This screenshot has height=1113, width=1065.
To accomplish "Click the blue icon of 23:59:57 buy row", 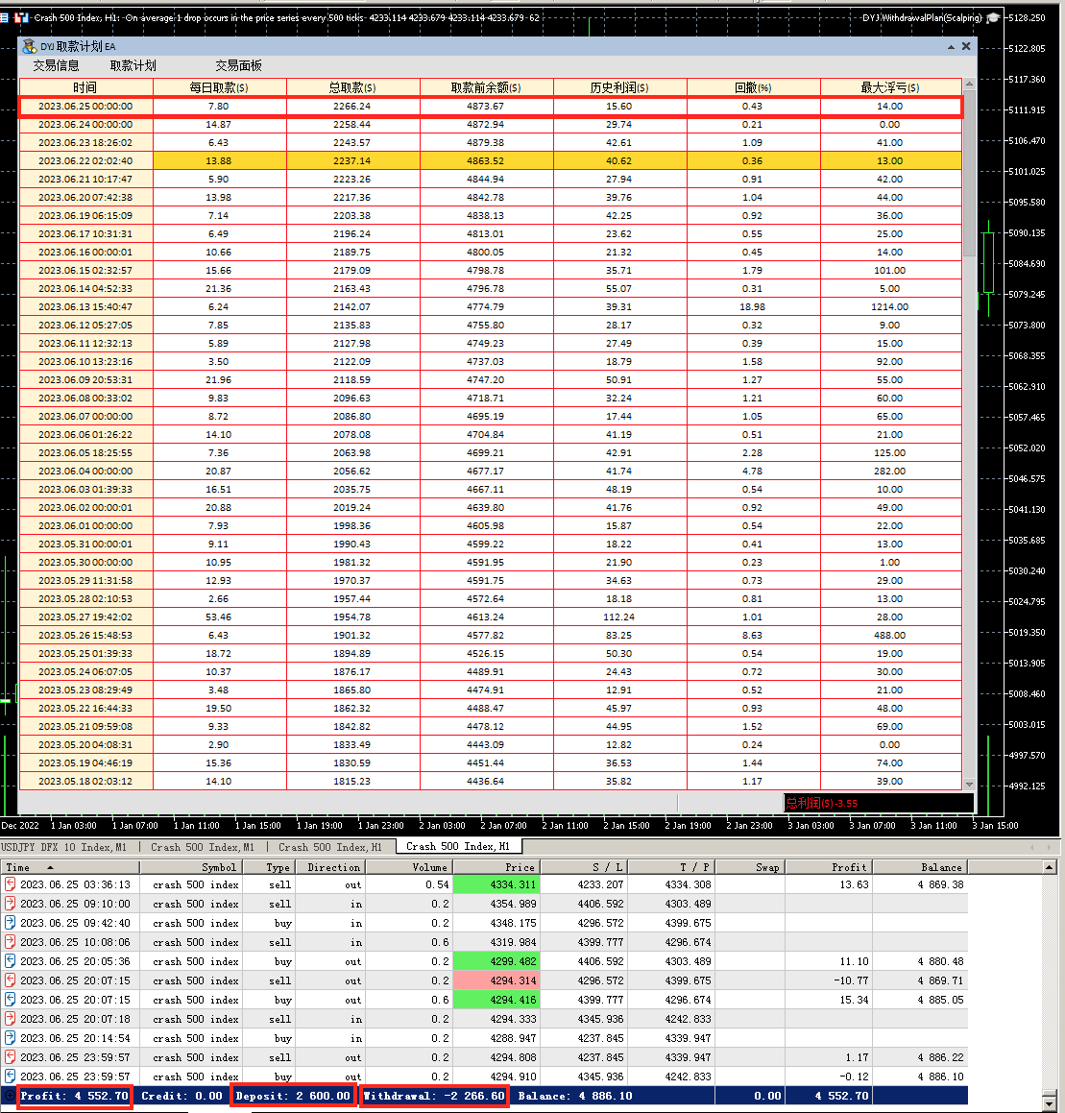I will click(x=10, y=1077).
